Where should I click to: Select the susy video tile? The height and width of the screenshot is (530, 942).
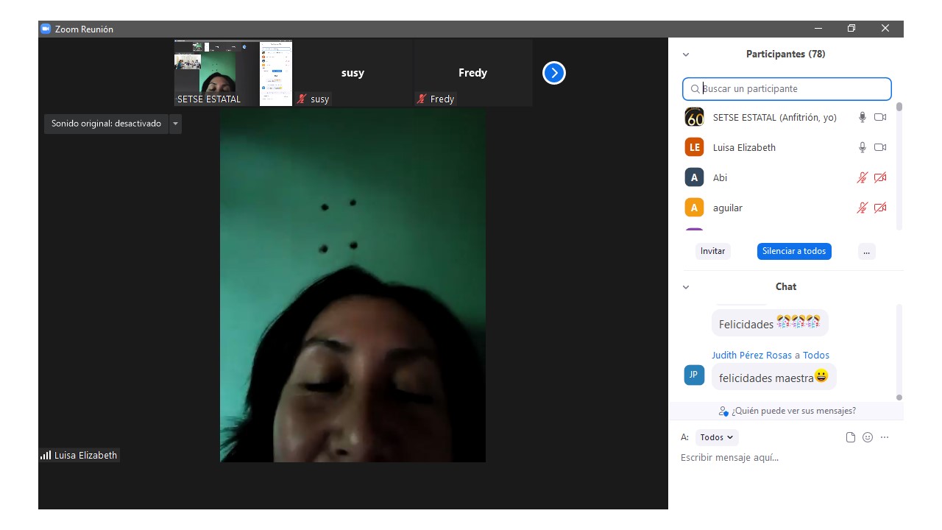[353, 73]
